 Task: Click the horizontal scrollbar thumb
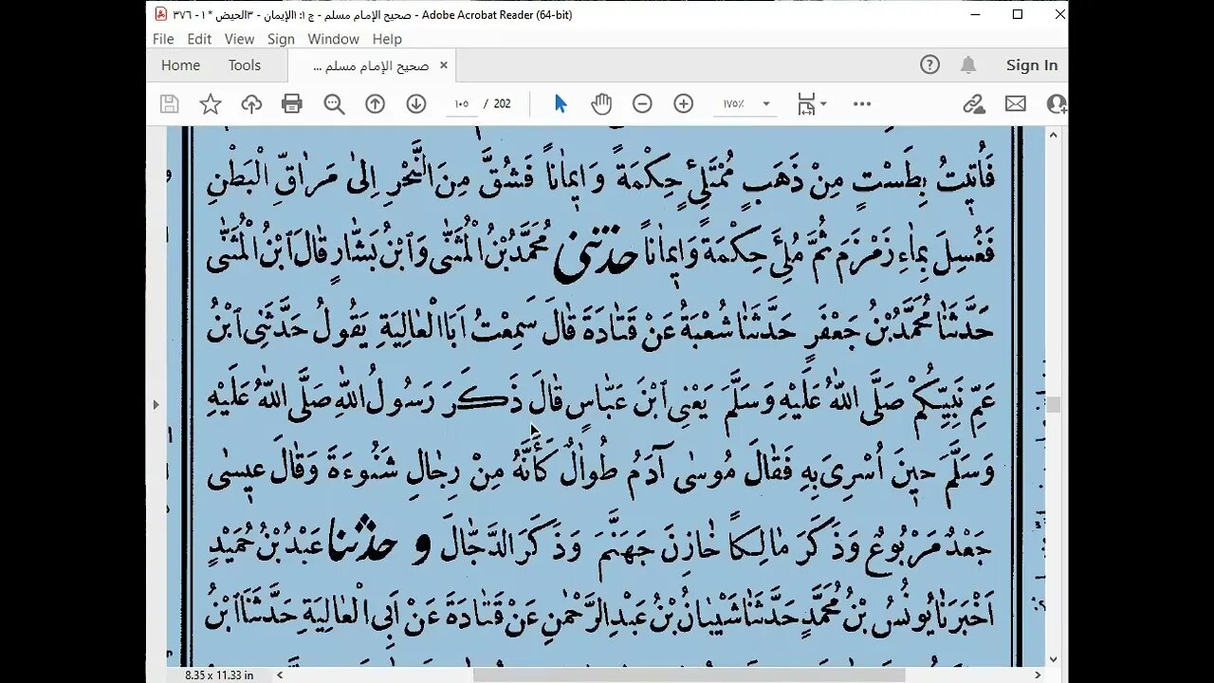tap(689, 674)
